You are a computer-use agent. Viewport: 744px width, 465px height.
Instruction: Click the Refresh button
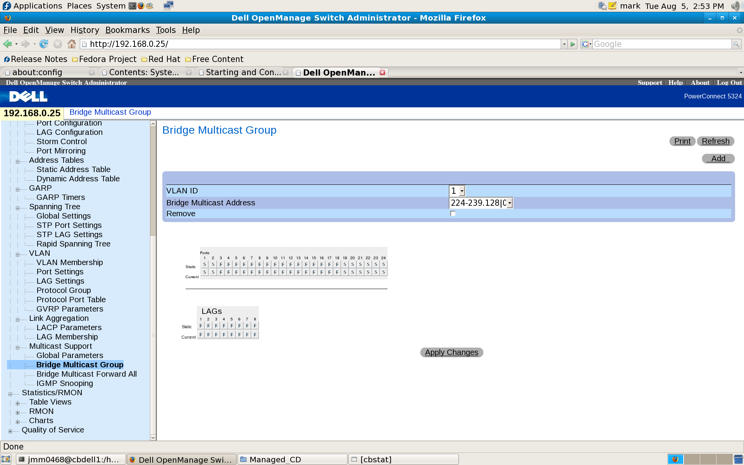pos(715,141)
